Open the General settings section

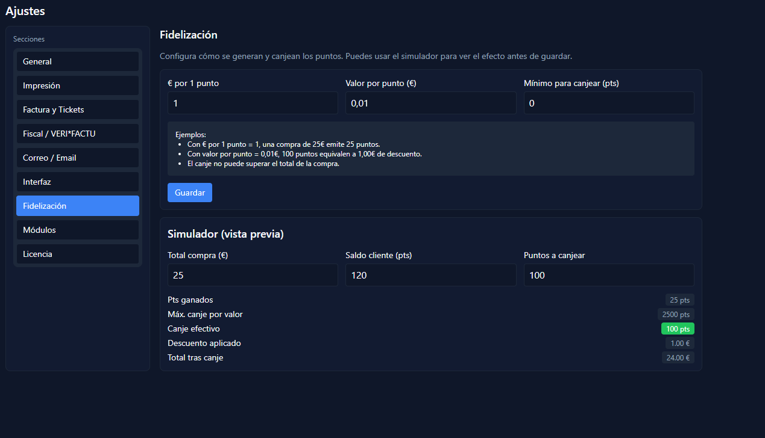click(x=77, y=61)
